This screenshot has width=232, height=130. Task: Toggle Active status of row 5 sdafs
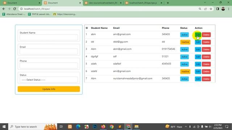coord(185,64)
